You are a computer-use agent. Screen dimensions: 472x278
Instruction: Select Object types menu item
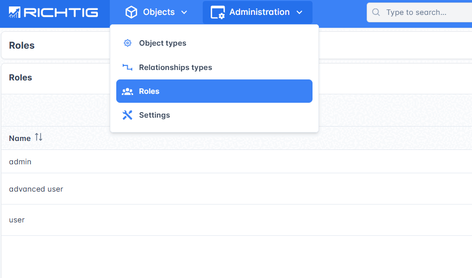click(x=162, y=43)
